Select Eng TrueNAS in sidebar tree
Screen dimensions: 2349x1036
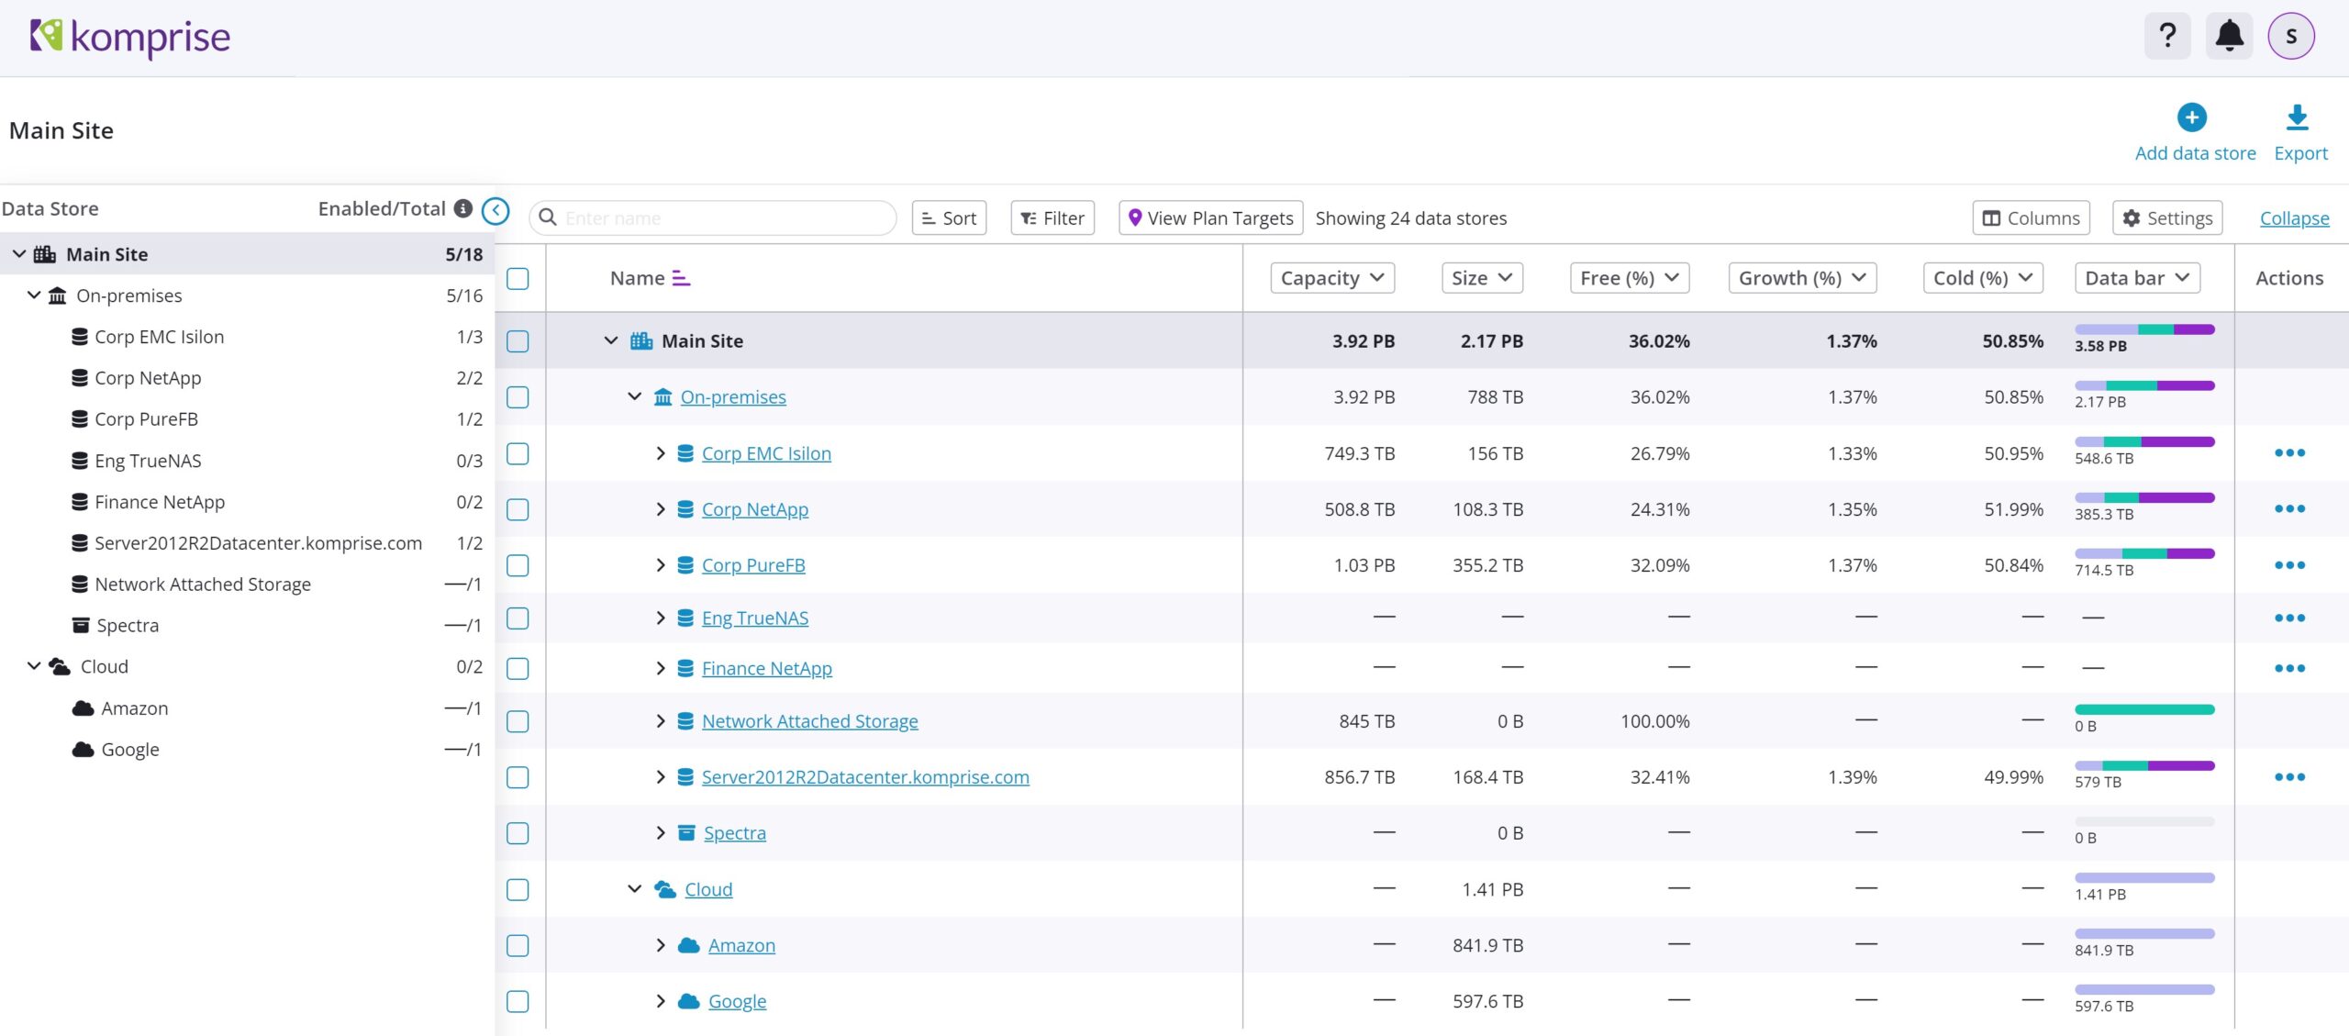148,461
